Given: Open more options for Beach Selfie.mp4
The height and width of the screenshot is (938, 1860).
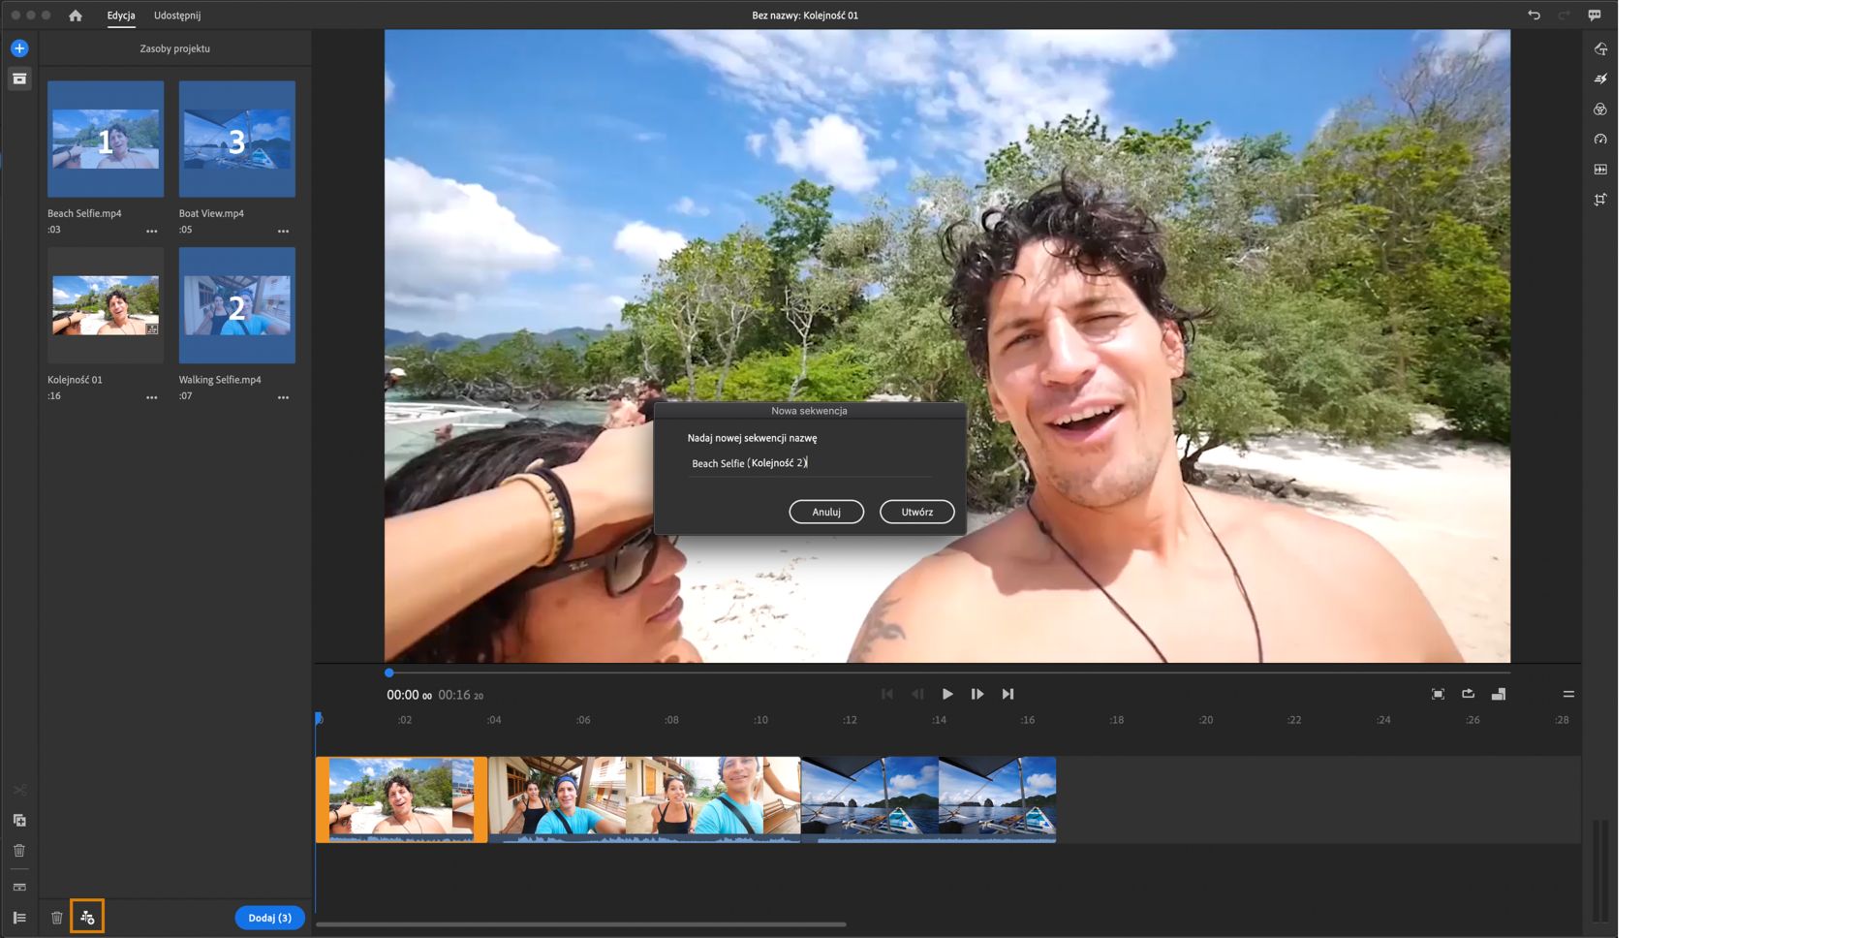Looking at the screenshot, I should click(152, 231).
